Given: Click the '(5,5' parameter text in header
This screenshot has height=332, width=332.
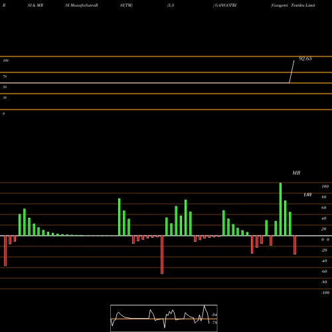Looking at the screenshot, I should point(171,5).
